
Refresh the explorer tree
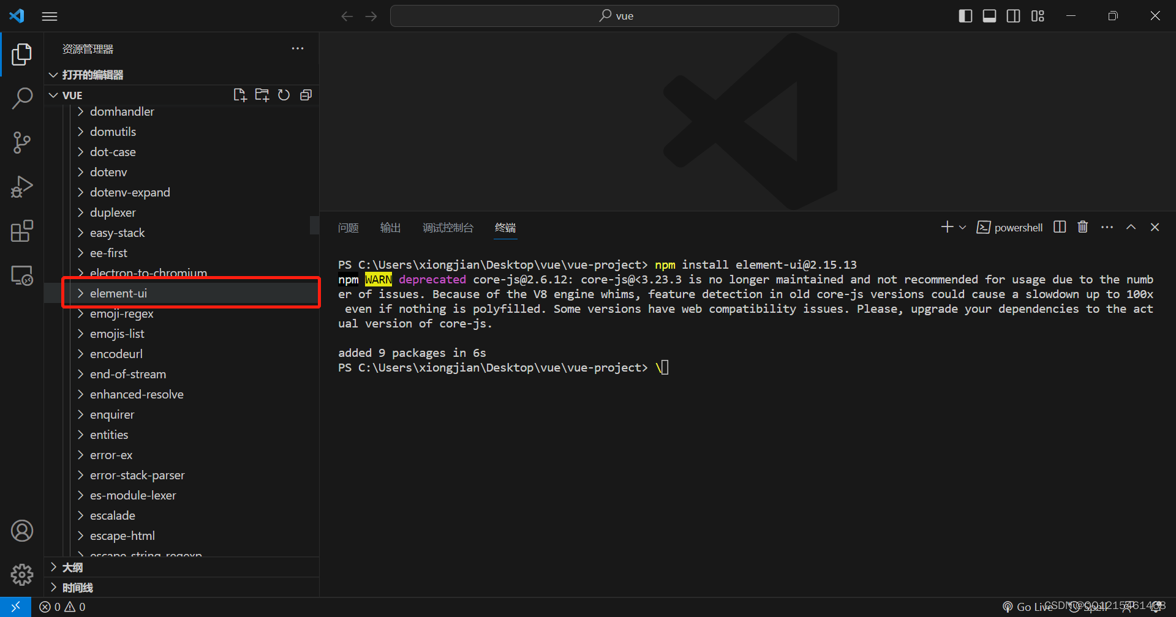[x=284, y=95]
